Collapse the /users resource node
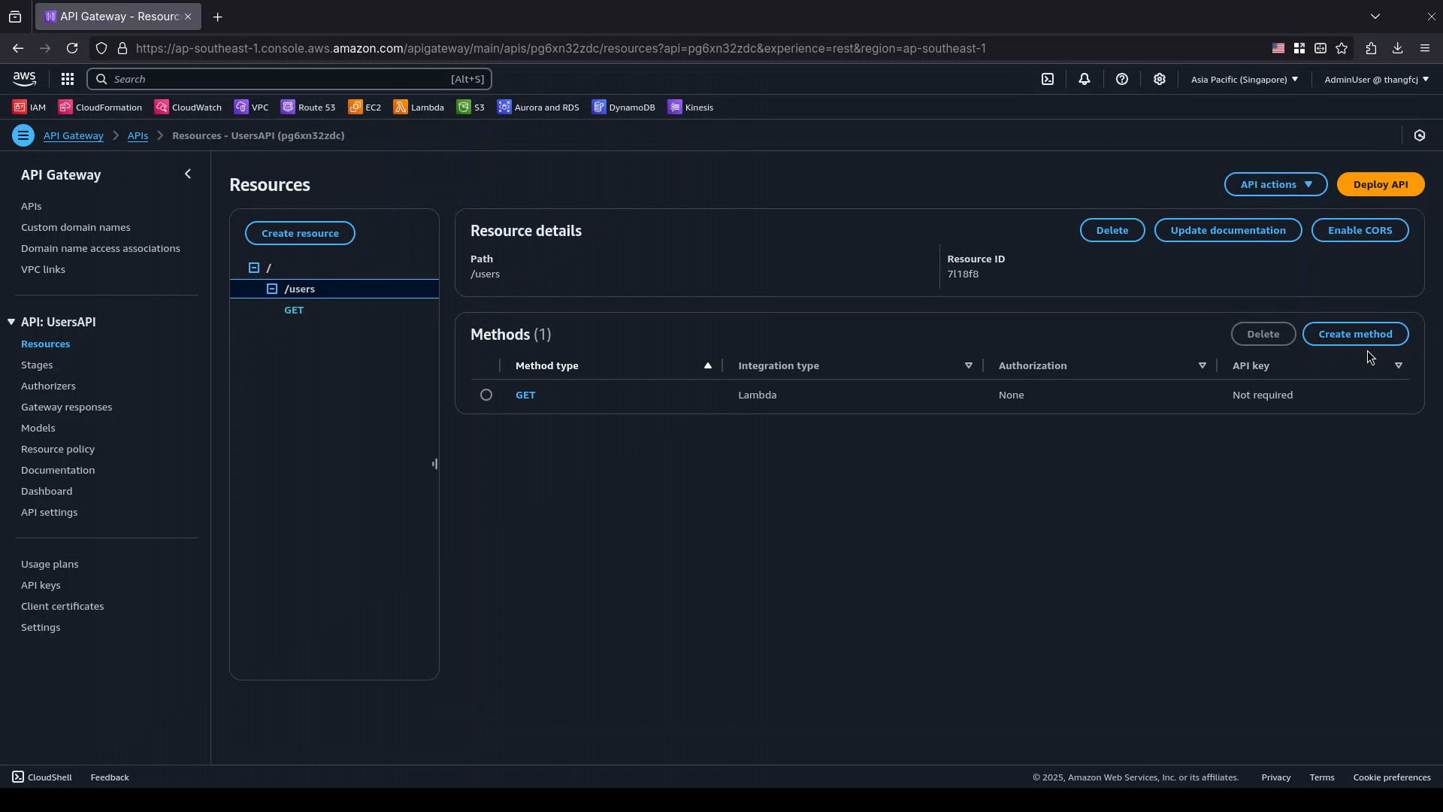The width and height of the screenshot is (1443, 812). [x=272, y=289]
